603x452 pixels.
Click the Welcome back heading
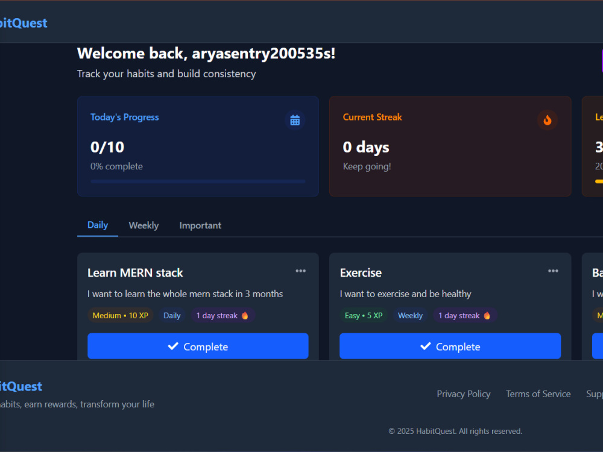click(206, 54)
